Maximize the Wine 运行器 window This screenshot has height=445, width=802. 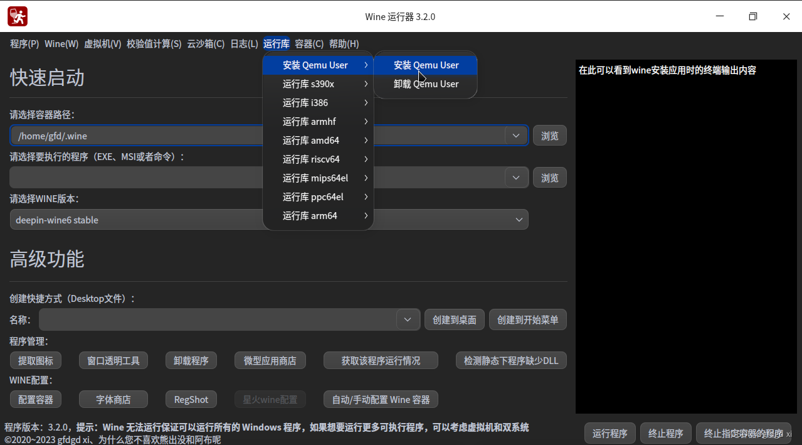coord(753,16)
